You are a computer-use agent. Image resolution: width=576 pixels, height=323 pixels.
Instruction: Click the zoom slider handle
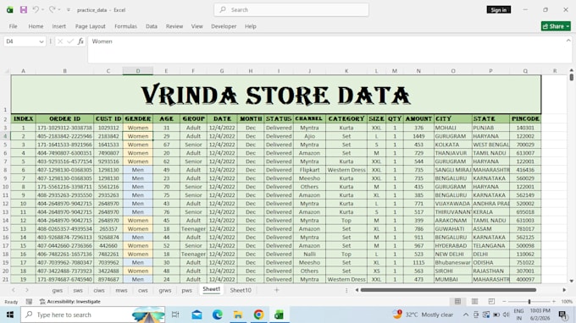529,301
